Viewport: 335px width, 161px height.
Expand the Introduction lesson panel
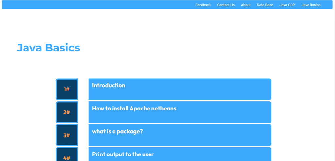pos(180,89)
